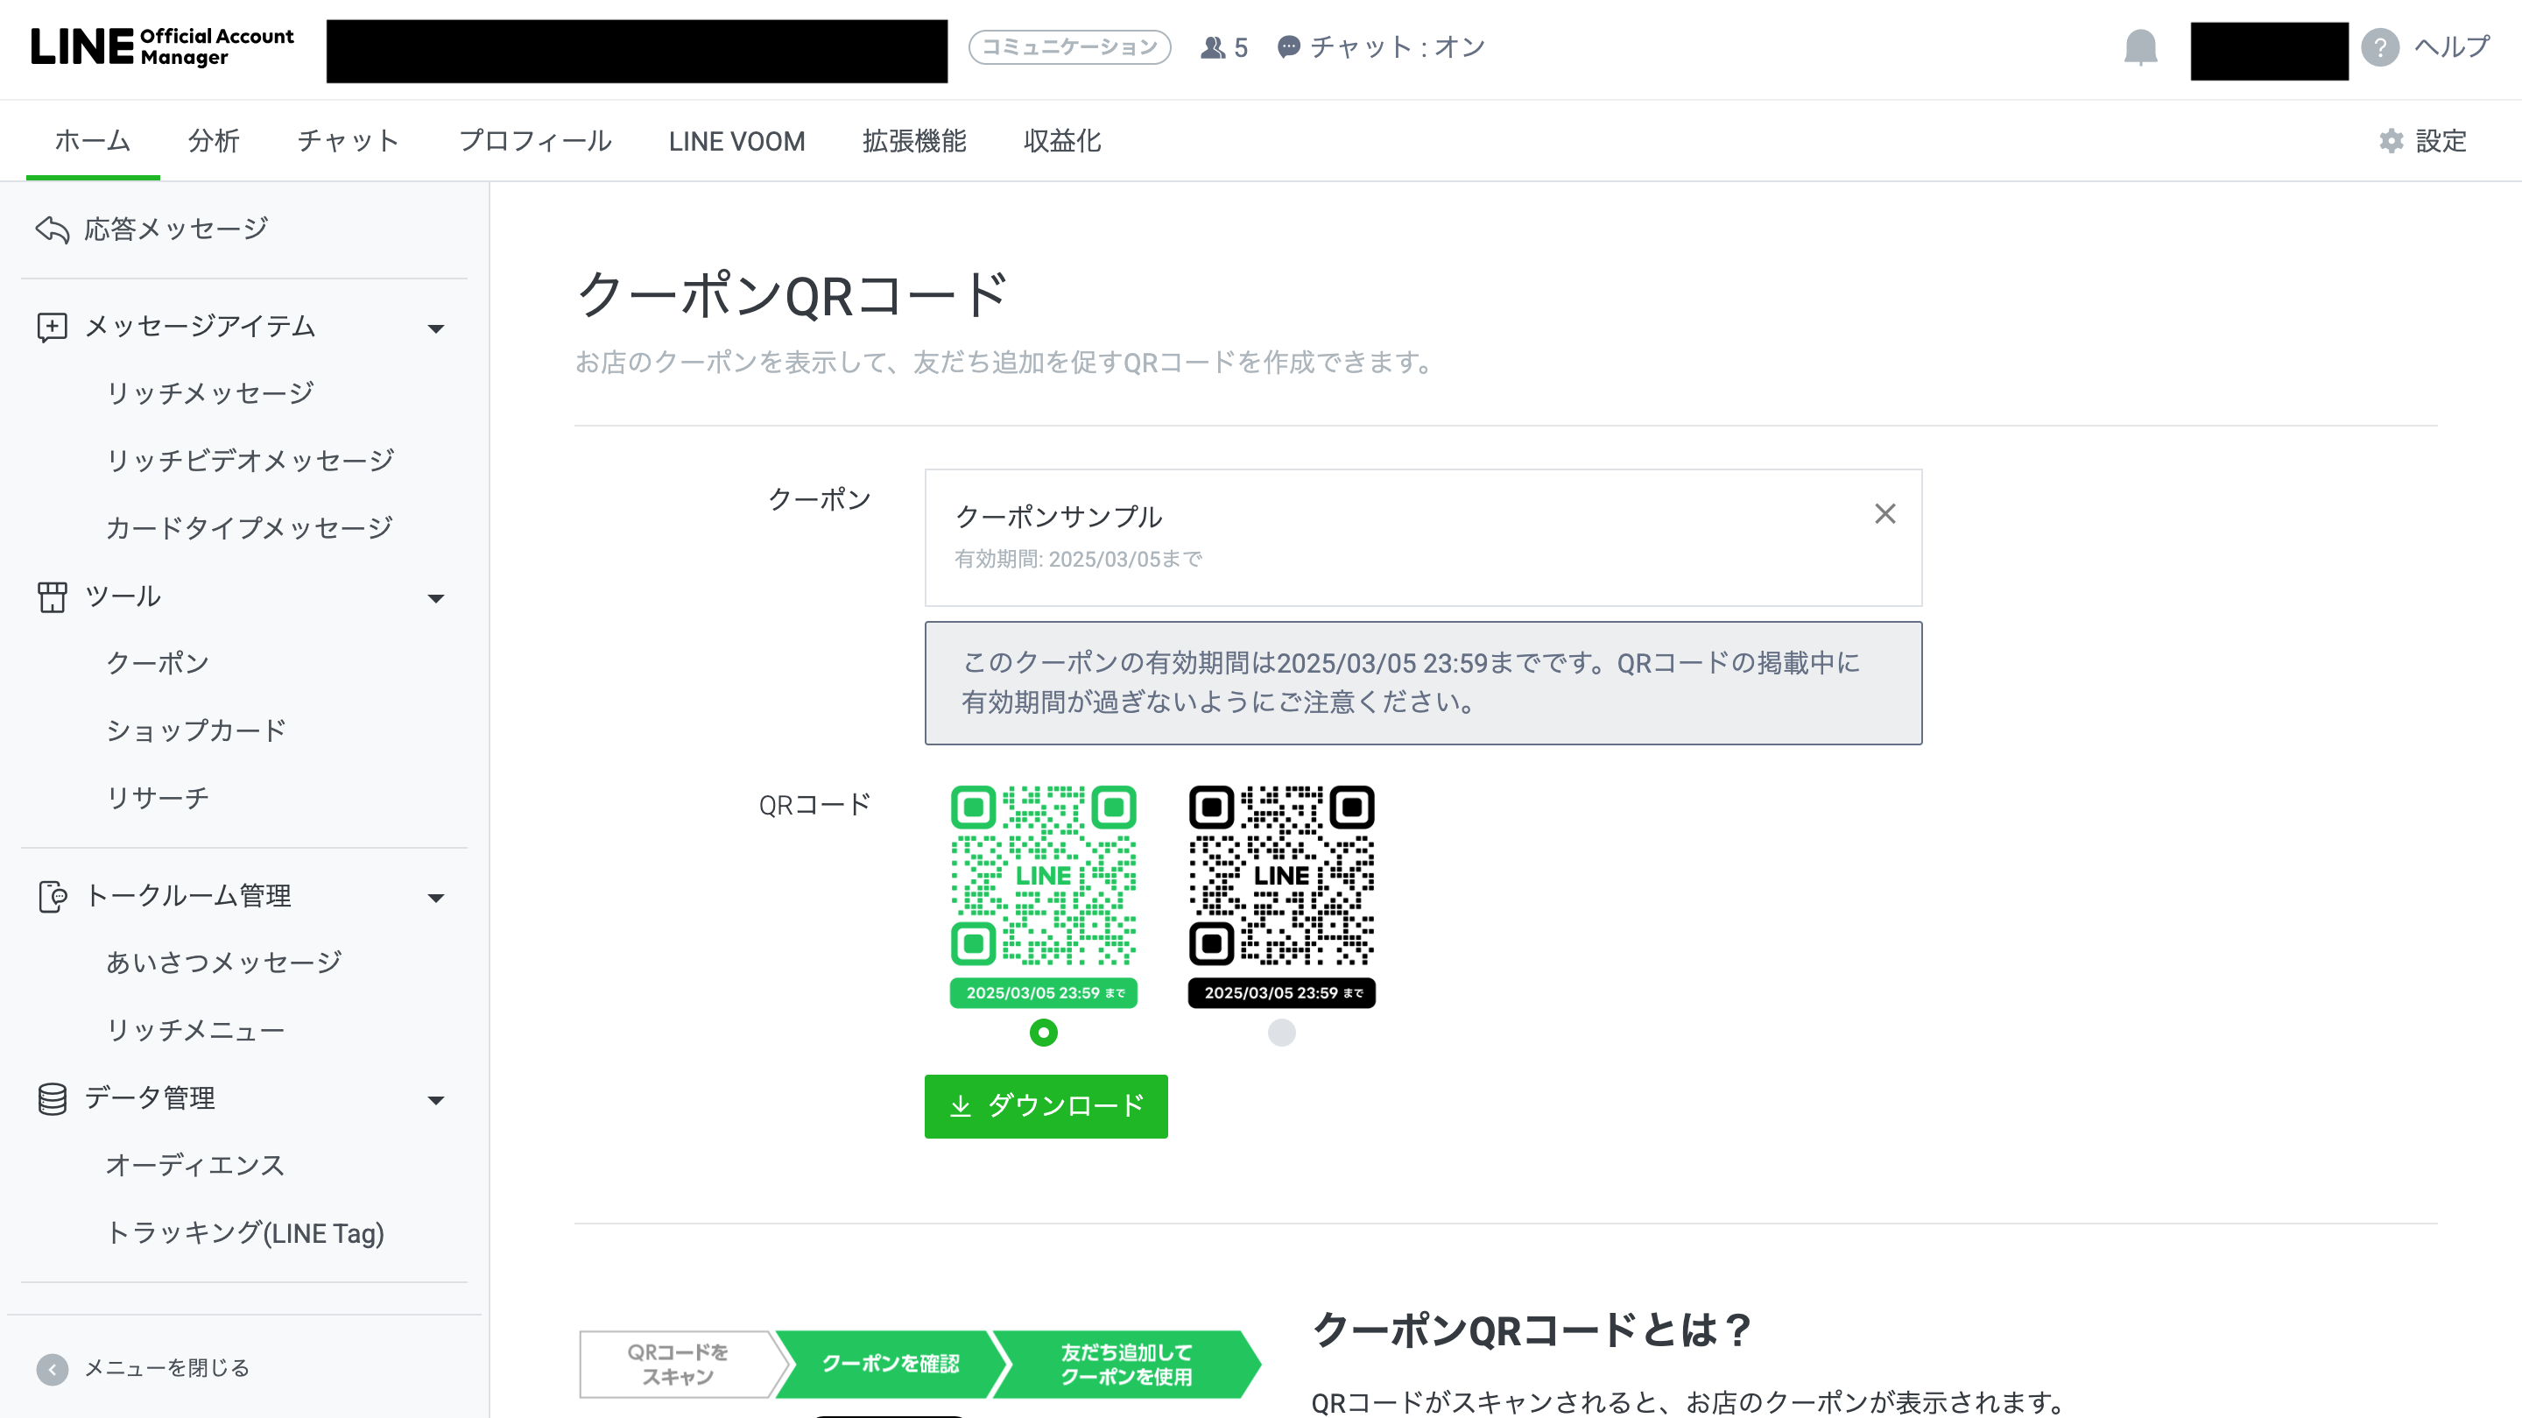Open リッチメニュー in the sidebar
Viewport: 2522px width, 1418px height.
(194, 1030)
